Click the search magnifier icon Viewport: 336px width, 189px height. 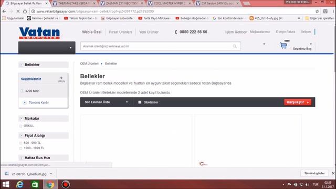point(235,46)
